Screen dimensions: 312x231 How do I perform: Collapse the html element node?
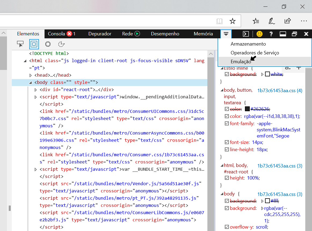25,61
